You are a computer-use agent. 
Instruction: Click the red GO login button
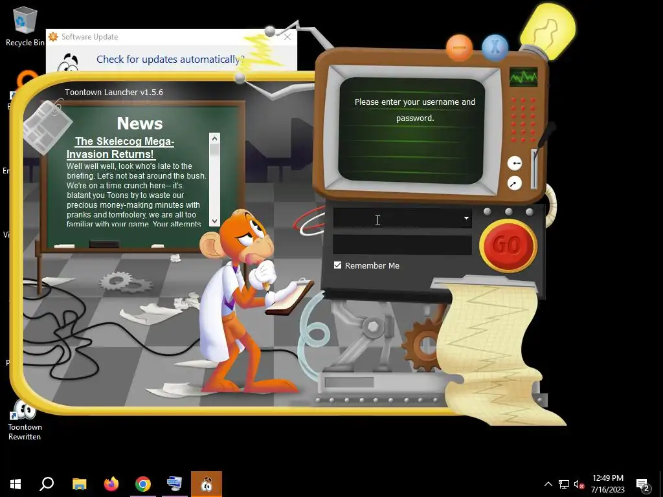[508, 245]
